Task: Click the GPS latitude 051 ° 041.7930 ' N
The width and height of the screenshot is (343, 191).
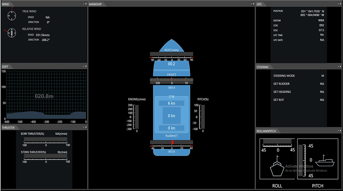Action: (x=312, y=11)
